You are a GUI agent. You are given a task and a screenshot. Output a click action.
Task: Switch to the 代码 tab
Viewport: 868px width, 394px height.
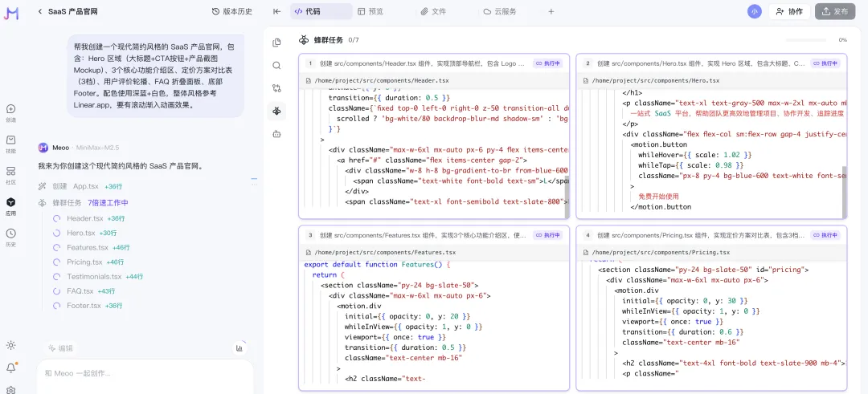321,11
